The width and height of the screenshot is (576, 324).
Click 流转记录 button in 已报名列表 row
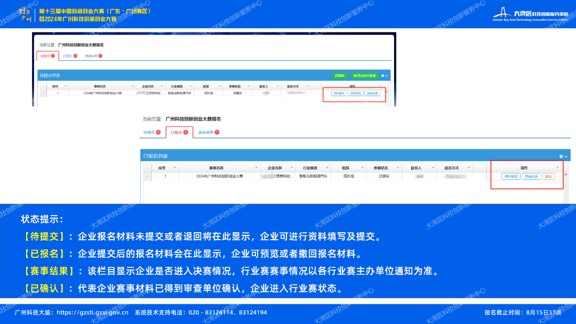pos(531,177)
